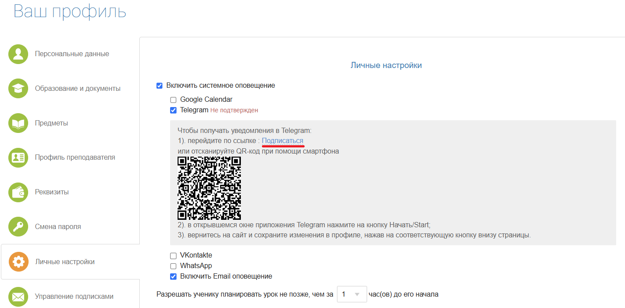Click the wallet Реквизиты icon
Viewport: 625px width, 308px height.
point(18,192)
